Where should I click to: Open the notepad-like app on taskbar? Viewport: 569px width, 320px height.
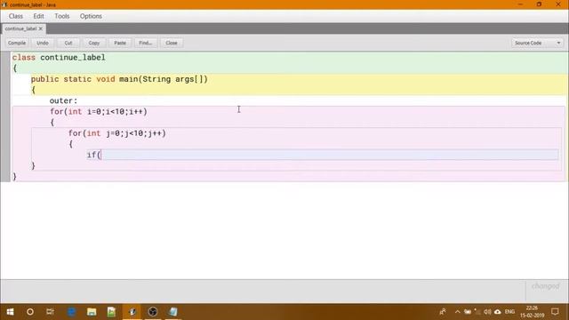(x=173, y=312)
